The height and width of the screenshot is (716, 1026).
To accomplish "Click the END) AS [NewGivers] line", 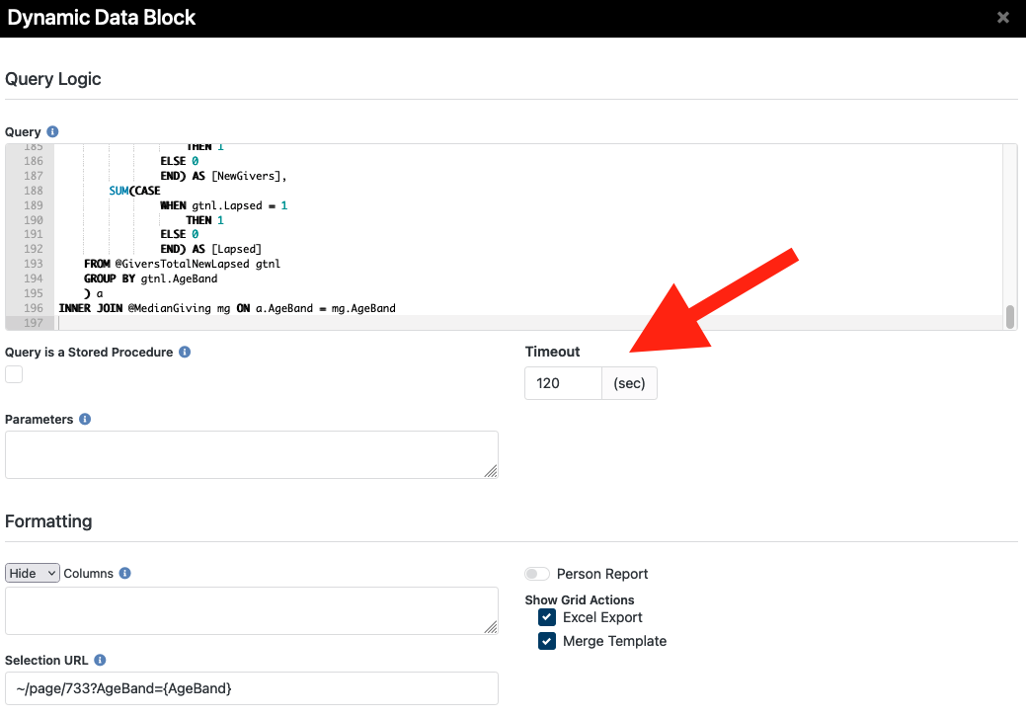I will (224, 176).
